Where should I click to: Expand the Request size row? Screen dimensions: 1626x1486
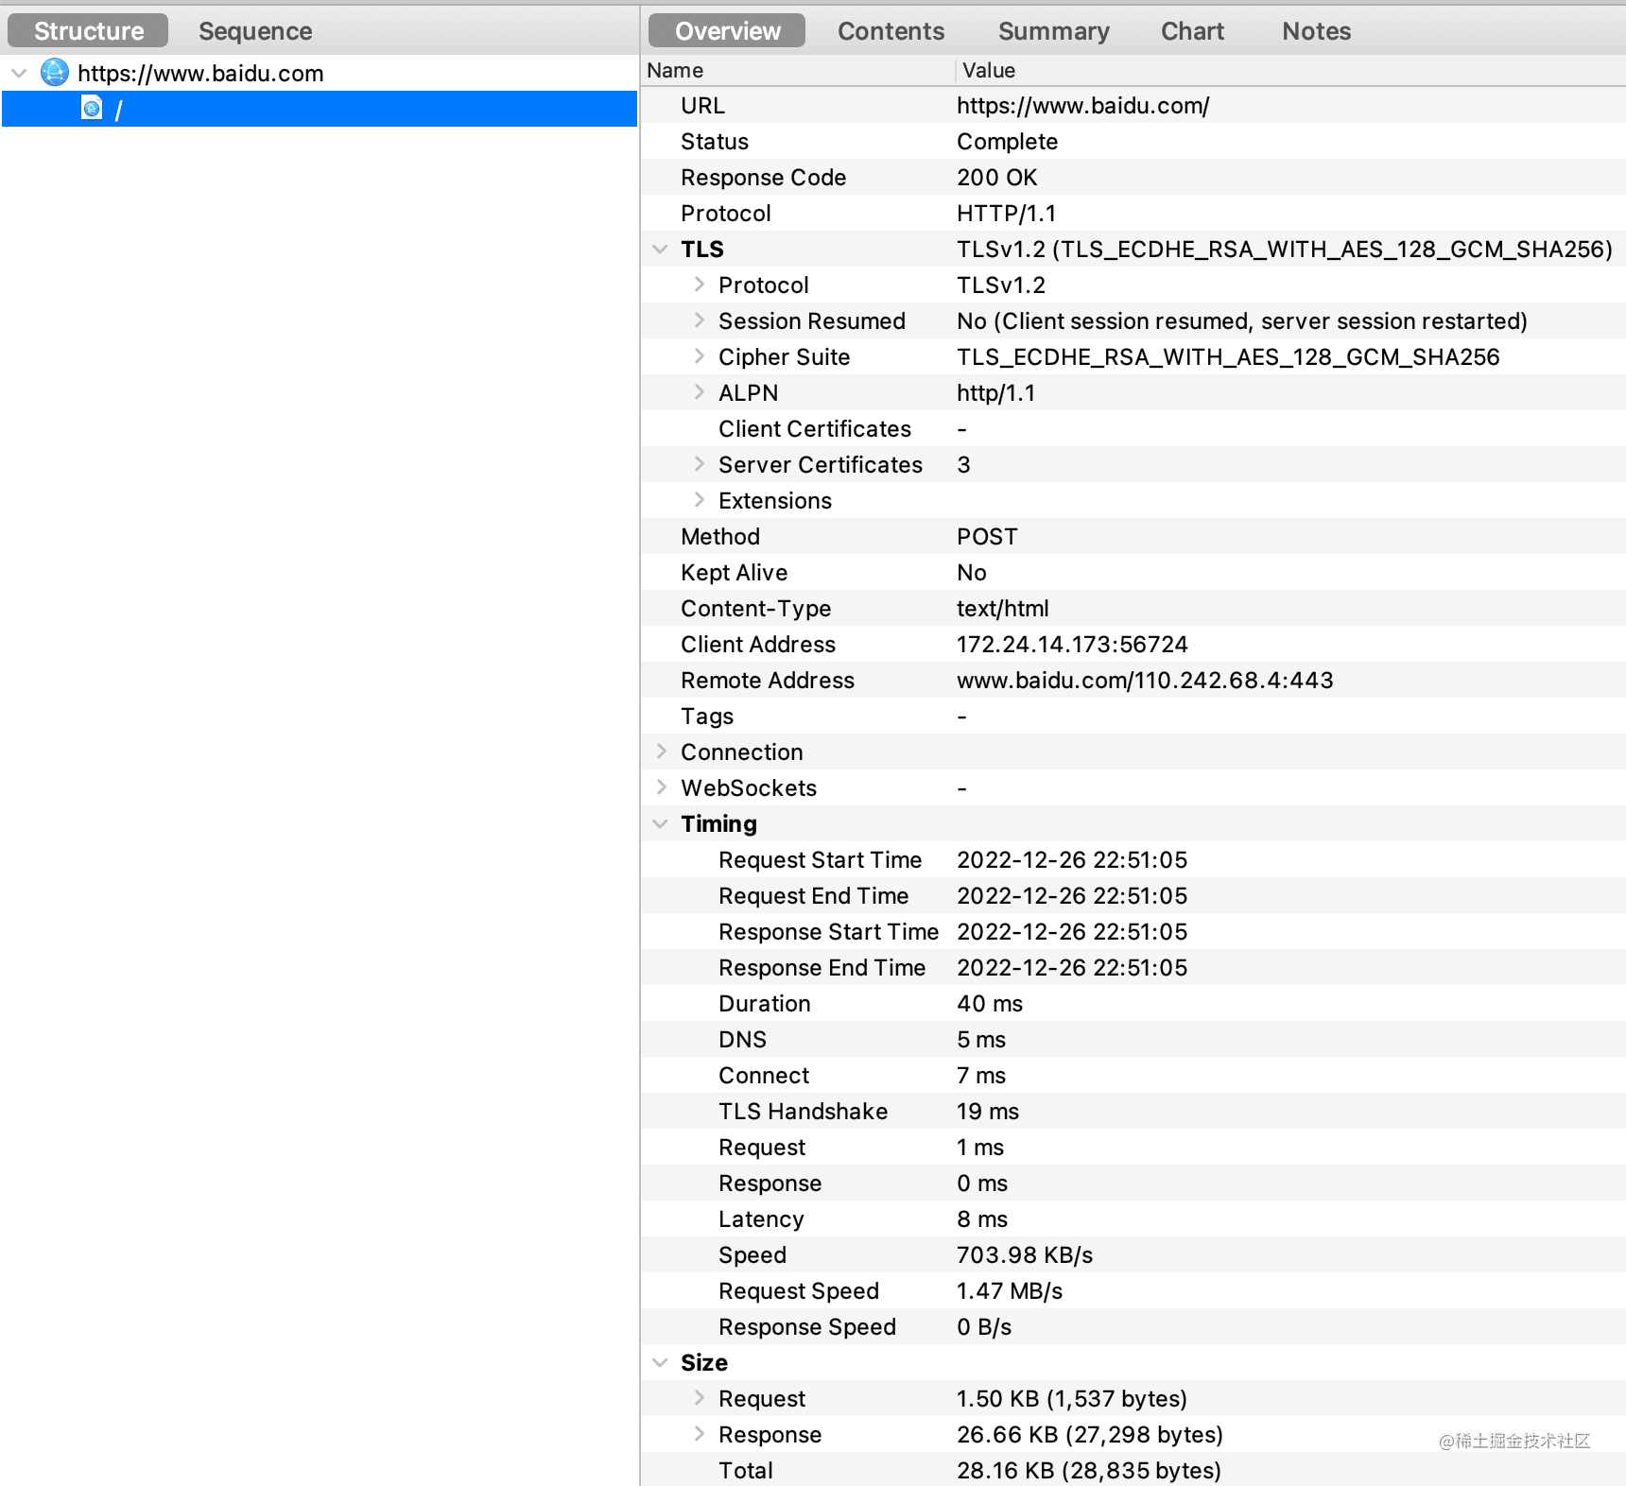tap(699, 1398)
